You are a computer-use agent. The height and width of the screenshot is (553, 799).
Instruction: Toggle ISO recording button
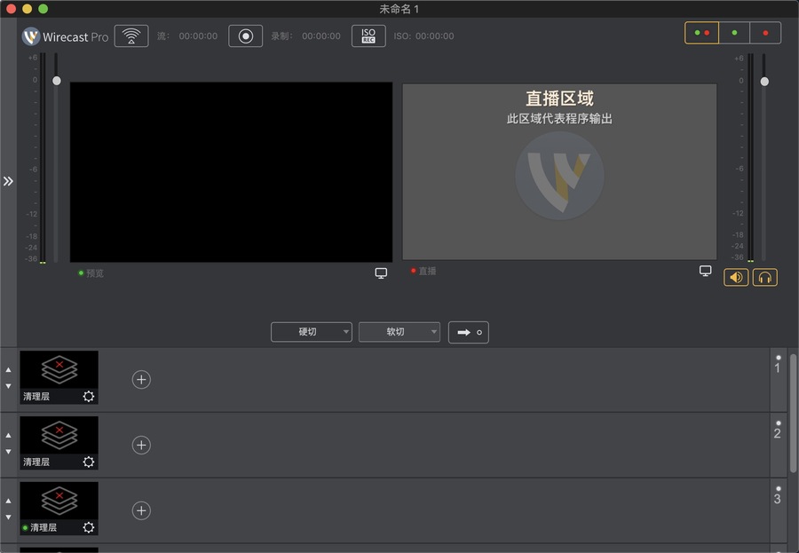click(x=368, y=36)
